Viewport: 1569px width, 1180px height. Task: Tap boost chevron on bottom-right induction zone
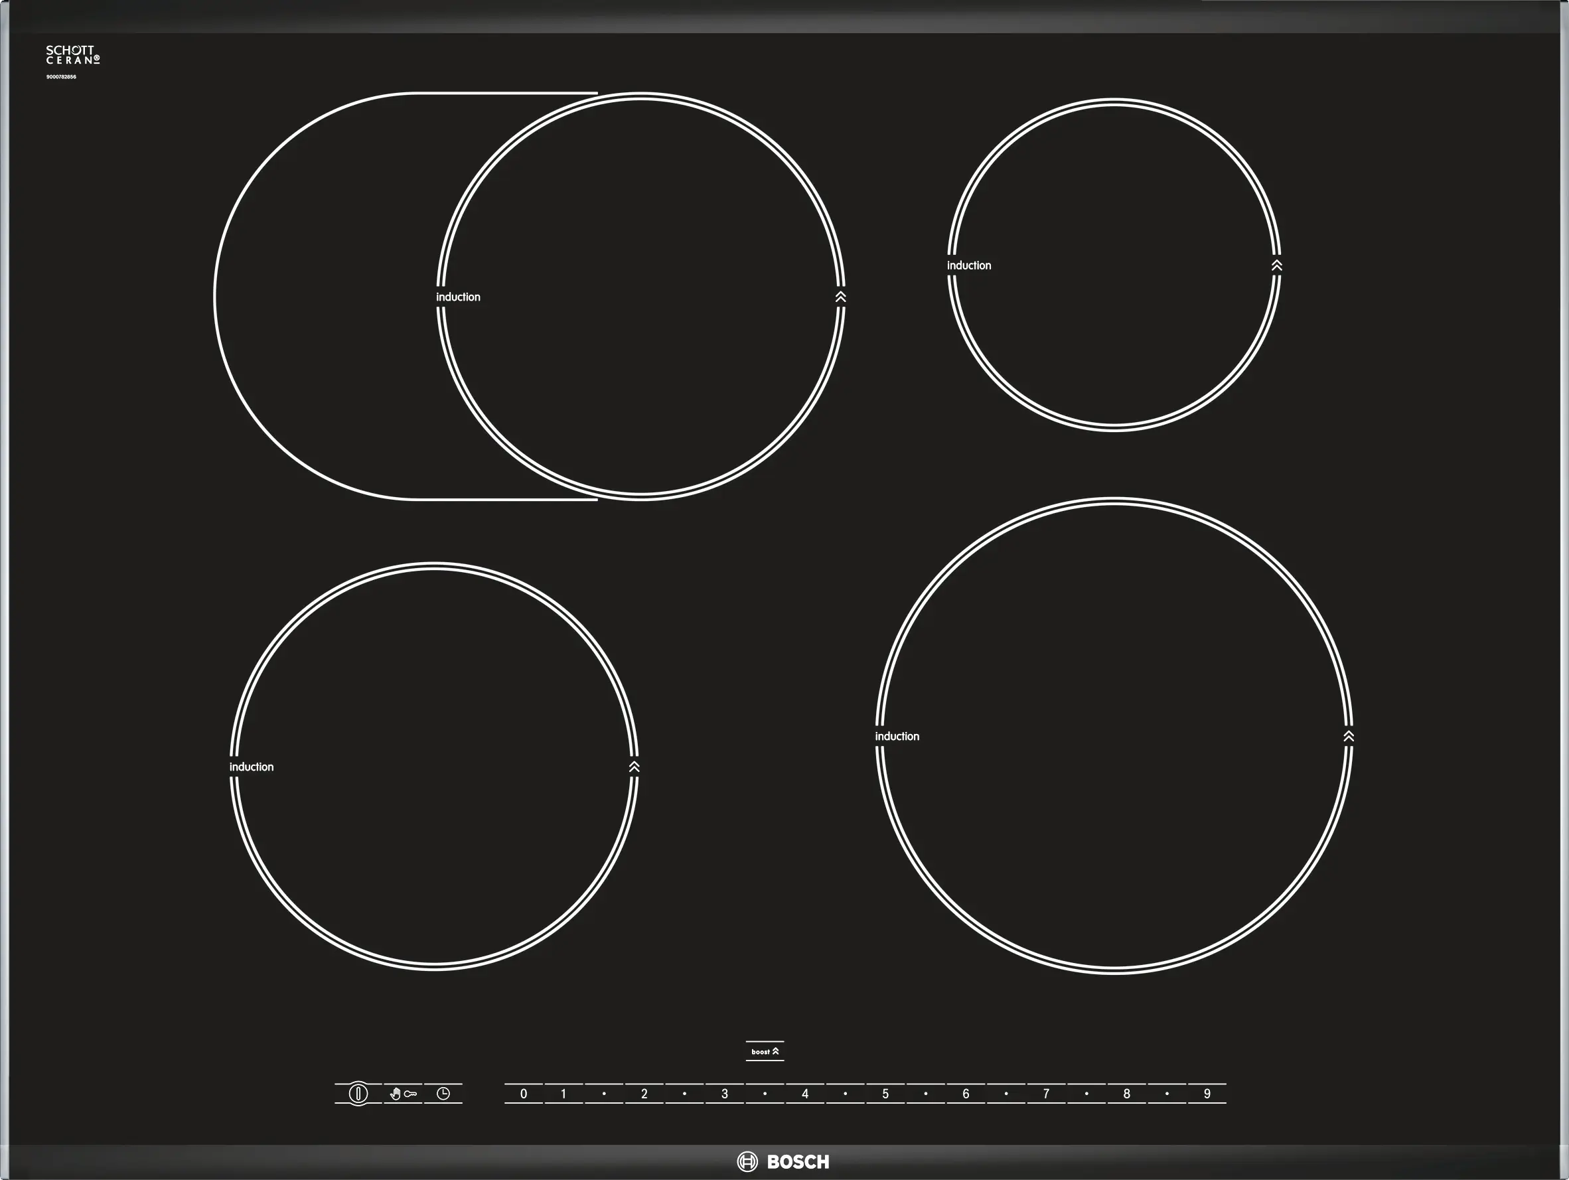pos(1349,736)
